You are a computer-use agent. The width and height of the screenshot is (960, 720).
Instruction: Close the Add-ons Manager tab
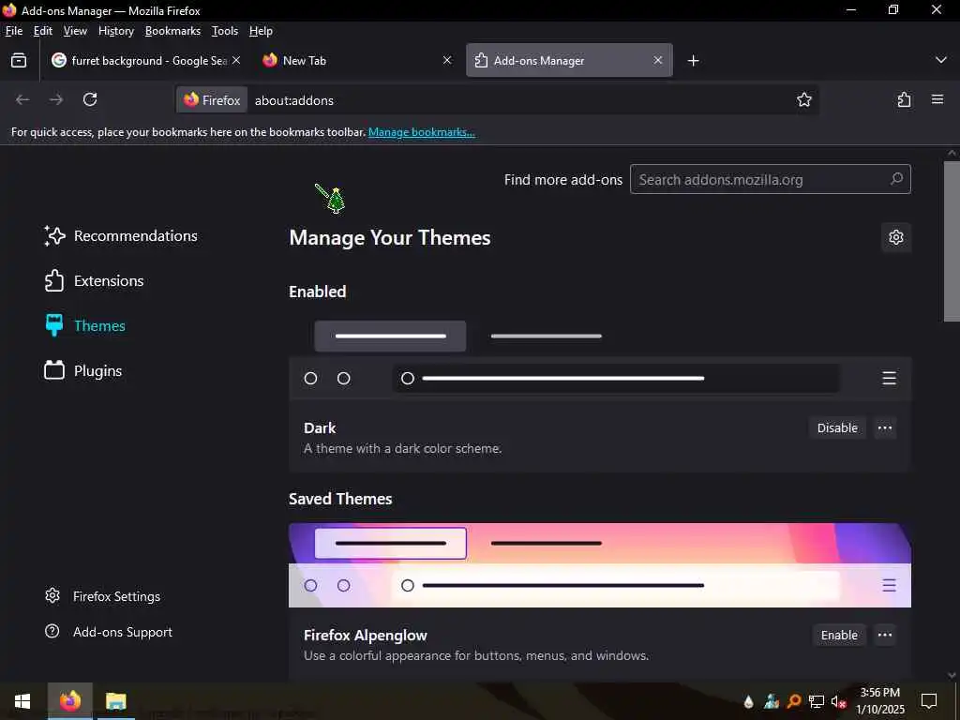point(657,60)
